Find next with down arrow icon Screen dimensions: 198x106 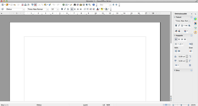113,5
